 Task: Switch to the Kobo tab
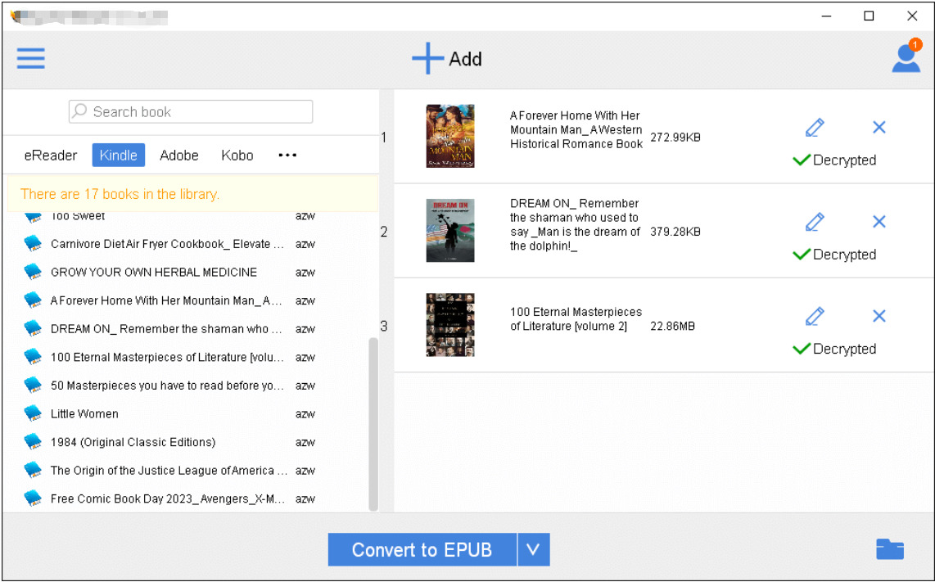click(237, 155)
